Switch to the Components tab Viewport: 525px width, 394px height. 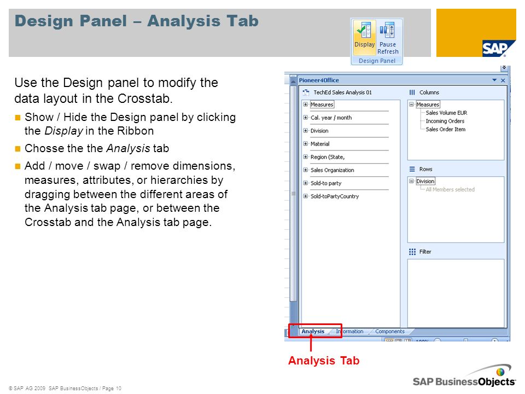click(390, 332)
